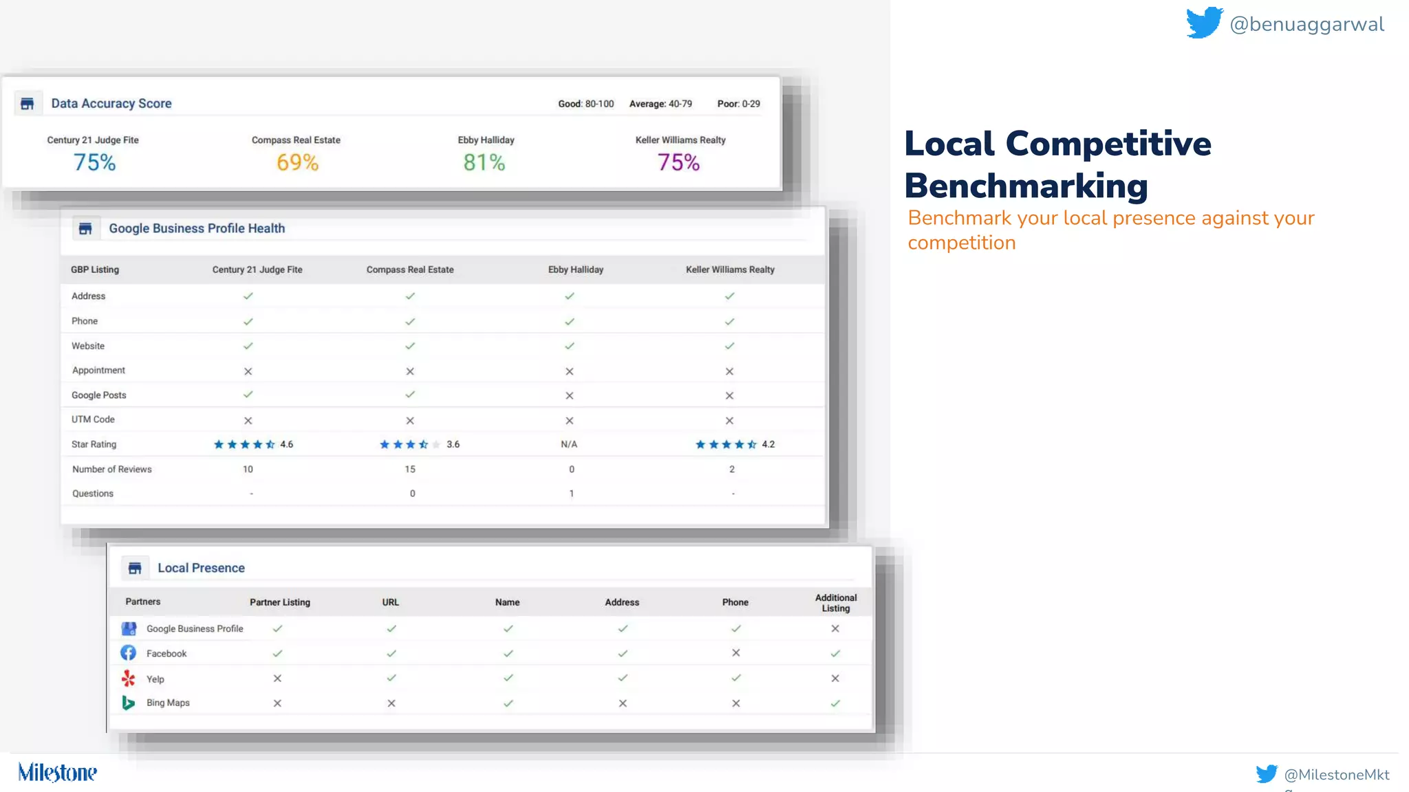
Task: Click the Address checkmark for Century 21 Judge Fite
Action: (248, 296)
